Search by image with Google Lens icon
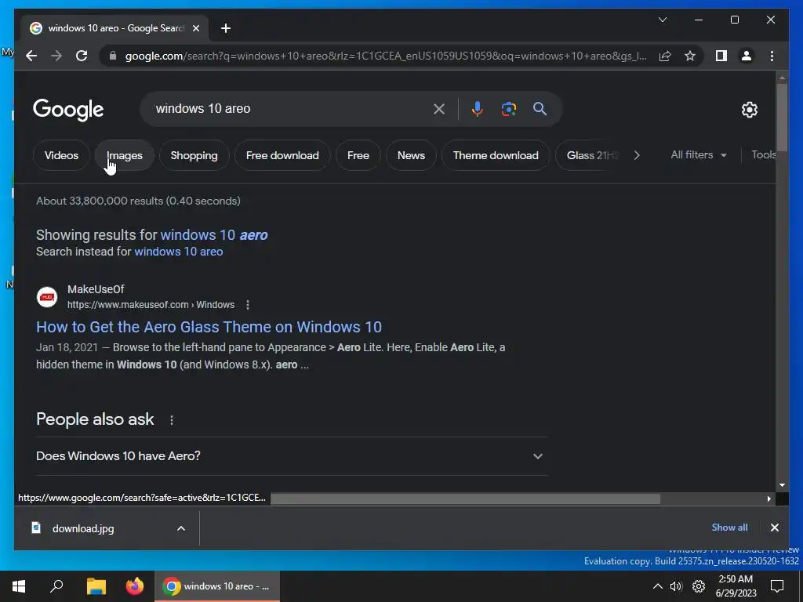 508,108
